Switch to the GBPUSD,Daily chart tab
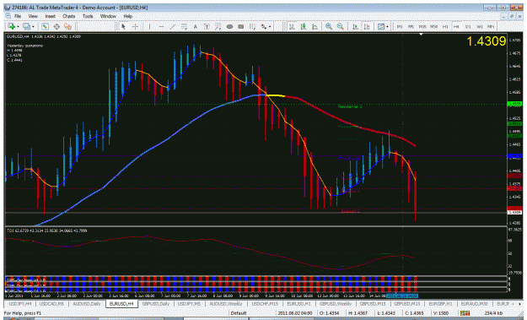This screenshot has width=527, height=320. pyautogui.click(x=156, y=303)
